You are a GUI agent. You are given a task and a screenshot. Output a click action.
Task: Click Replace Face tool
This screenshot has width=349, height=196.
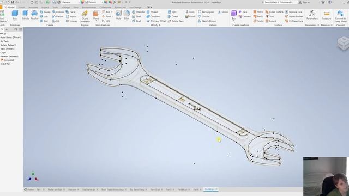[293, 12]
